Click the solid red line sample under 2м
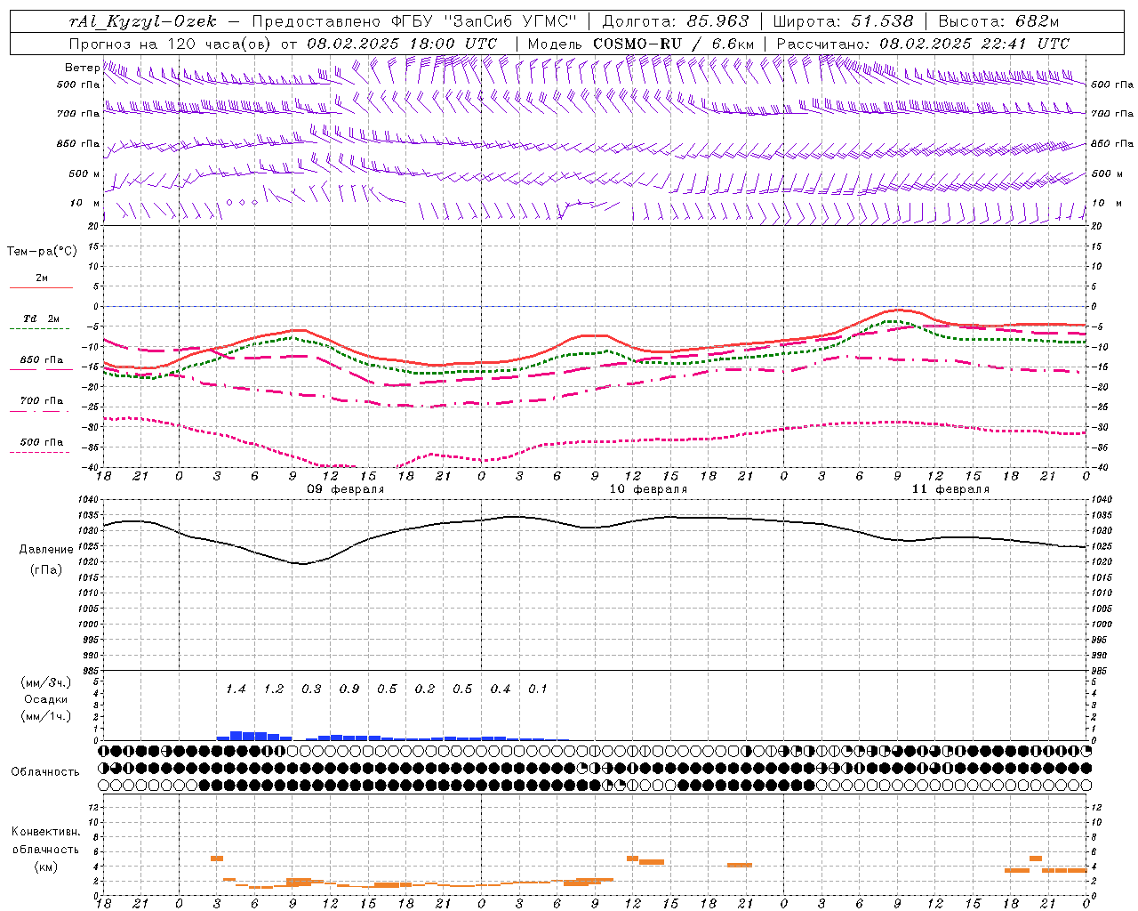1138x911 pixels. [x=41, y=288]
